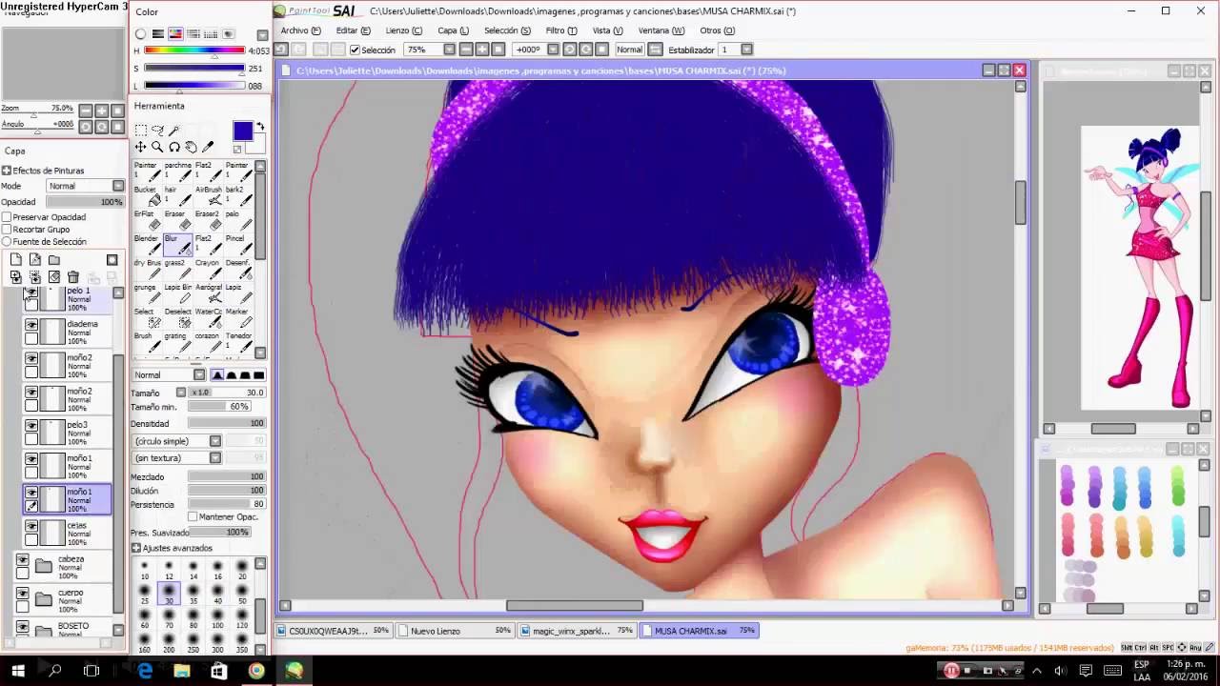
Task: Choose the Marker brush
Action: pyautogui.click(x=238, y=317)
